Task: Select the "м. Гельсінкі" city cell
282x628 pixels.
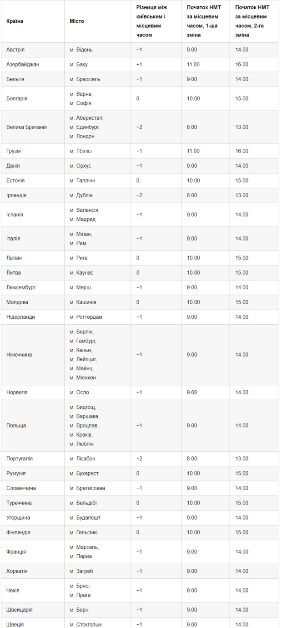Action: [x=84, y=532]
